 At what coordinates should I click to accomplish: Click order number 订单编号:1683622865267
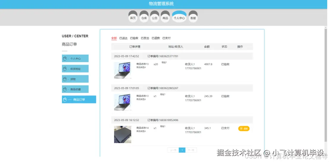[163, 88]
